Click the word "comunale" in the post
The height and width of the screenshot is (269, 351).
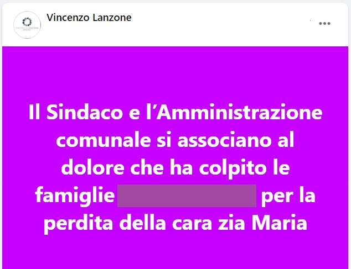(104, 140)
